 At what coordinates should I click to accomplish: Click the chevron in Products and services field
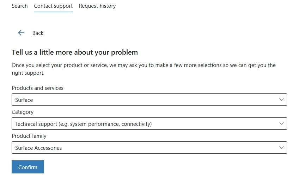pyautogui.click(x=281, y=100)
